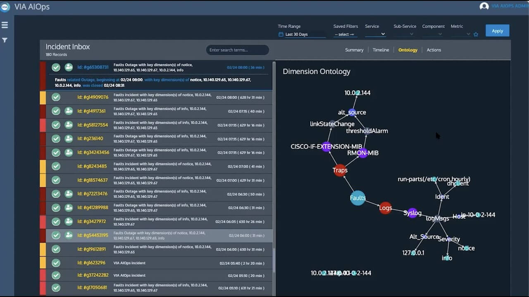Click assigned-user icon for incident #g14917361
Screen dimensions: 529x297
[x=69, y=111]
